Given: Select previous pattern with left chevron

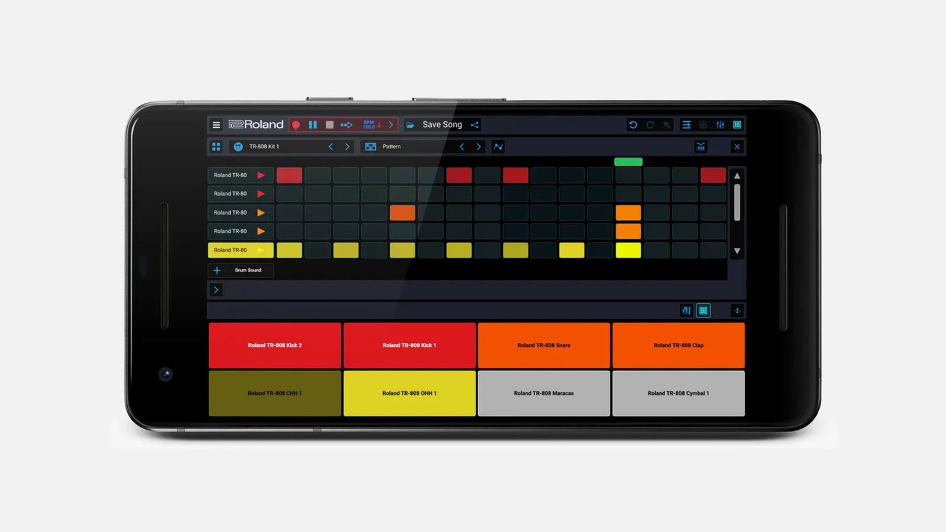Looking at the screenshot, I should point(462,147).
